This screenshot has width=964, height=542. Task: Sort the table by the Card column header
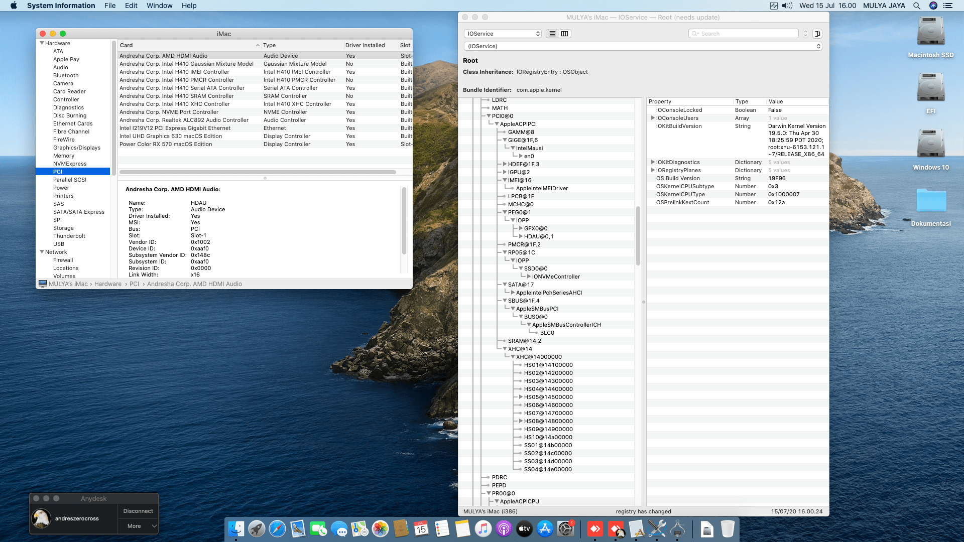coord(190,45)
